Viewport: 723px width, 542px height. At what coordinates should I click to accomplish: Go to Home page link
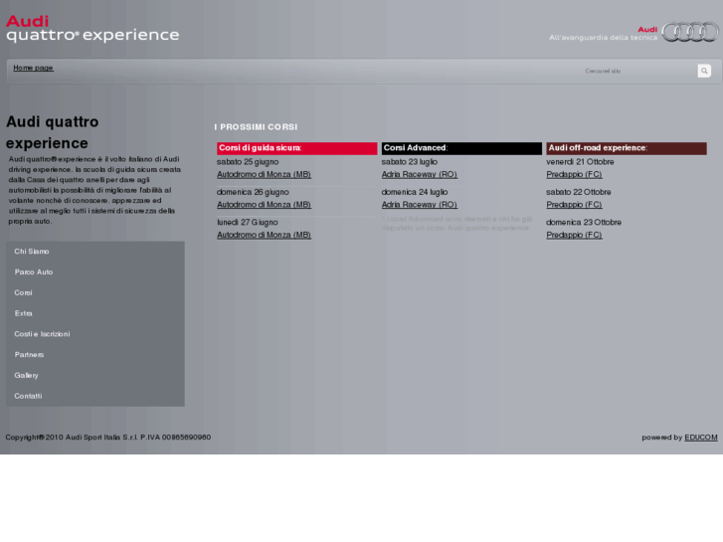pos(33,68)
